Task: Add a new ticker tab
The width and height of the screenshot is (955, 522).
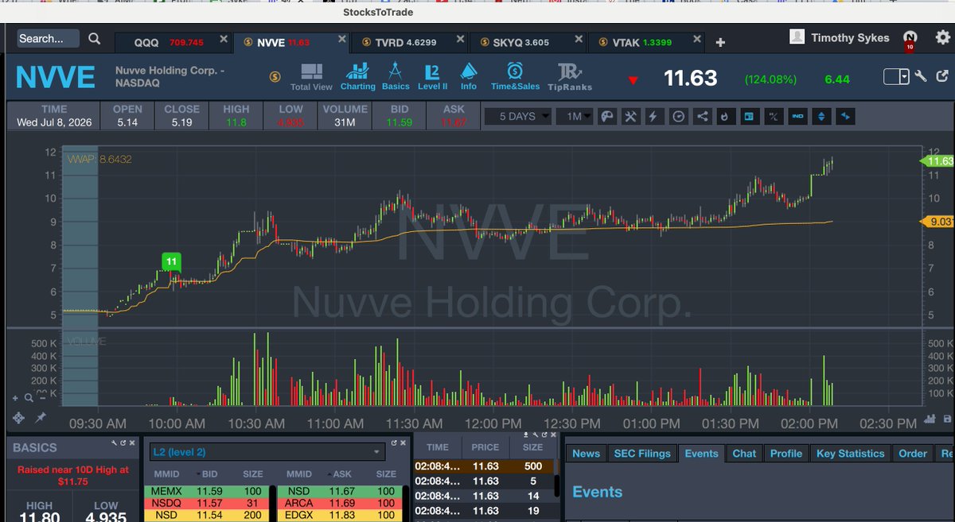Action: (720, 42)
